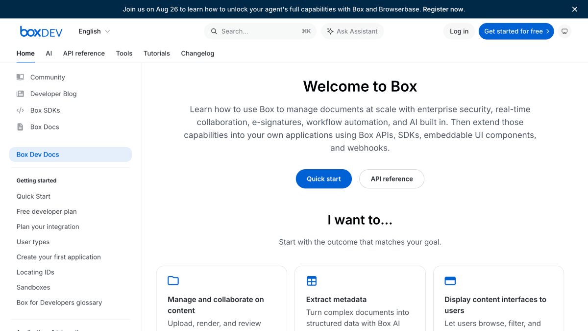The height and width of the screenshot is (331, 588).
Task: Click the chevron next to English
Action: [x=107, y=31]
